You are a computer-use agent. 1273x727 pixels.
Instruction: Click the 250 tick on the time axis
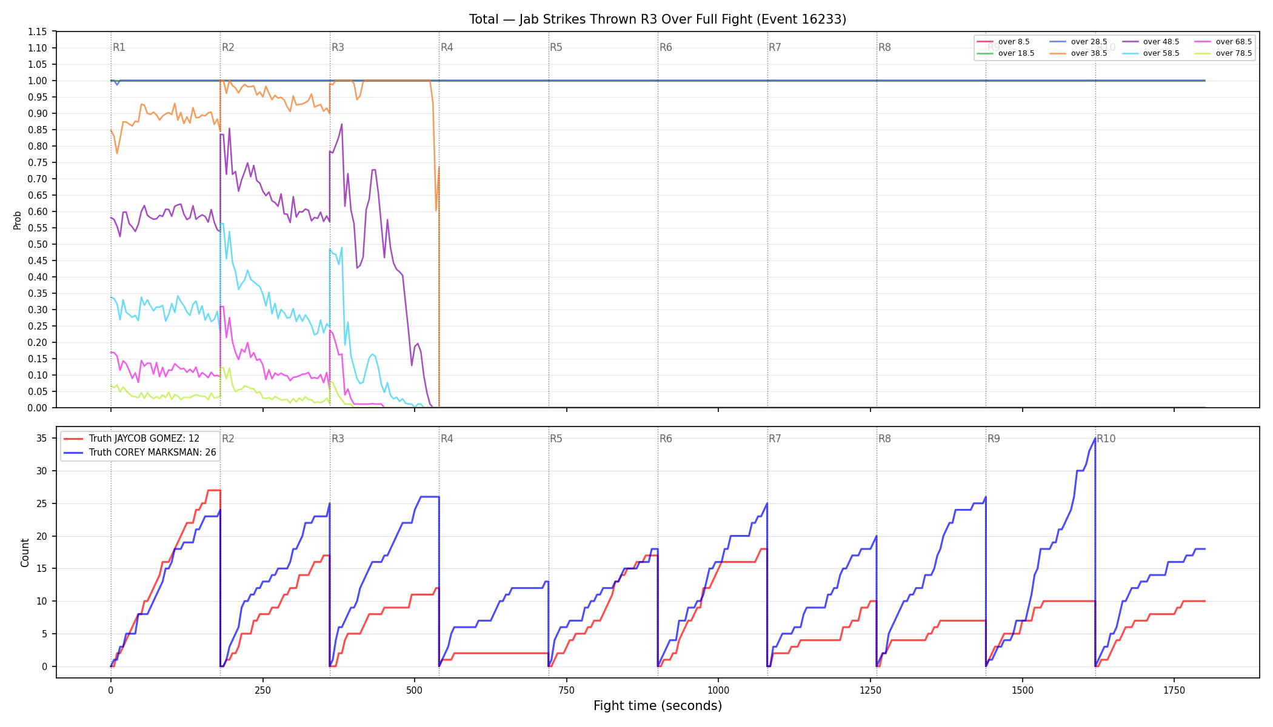pos(262,690)
